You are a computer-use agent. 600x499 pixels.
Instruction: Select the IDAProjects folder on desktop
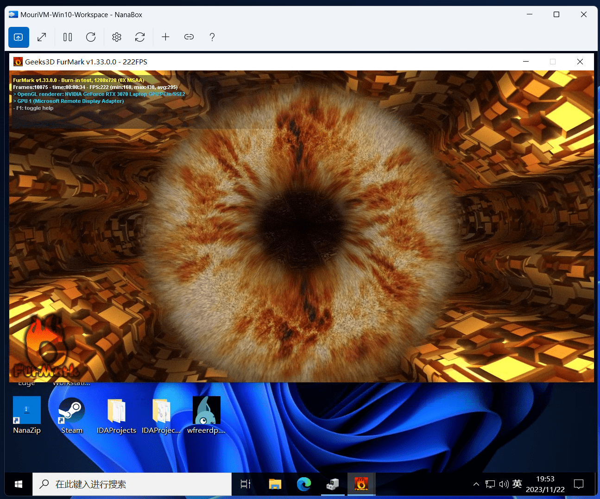(116, 415)
